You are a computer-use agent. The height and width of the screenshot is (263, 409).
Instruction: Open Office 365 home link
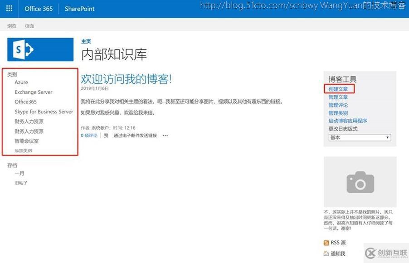[39, 9]
